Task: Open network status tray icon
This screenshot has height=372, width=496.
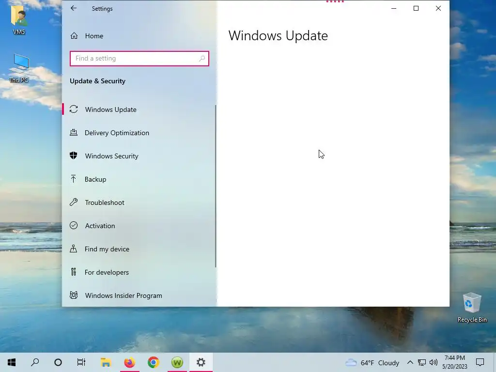Action: click(x=422, y=362)
